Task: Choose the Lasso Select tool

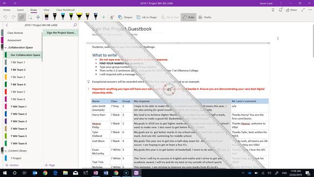Action: pyautogui.click(x=30, y=17)
